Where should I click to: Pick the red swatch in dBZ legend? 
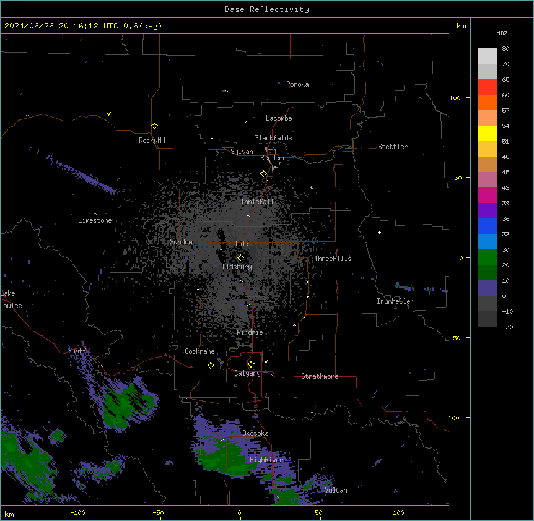tap(487, 87)
